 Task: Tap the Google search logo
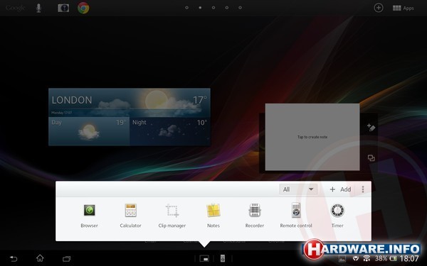(15, 8)
